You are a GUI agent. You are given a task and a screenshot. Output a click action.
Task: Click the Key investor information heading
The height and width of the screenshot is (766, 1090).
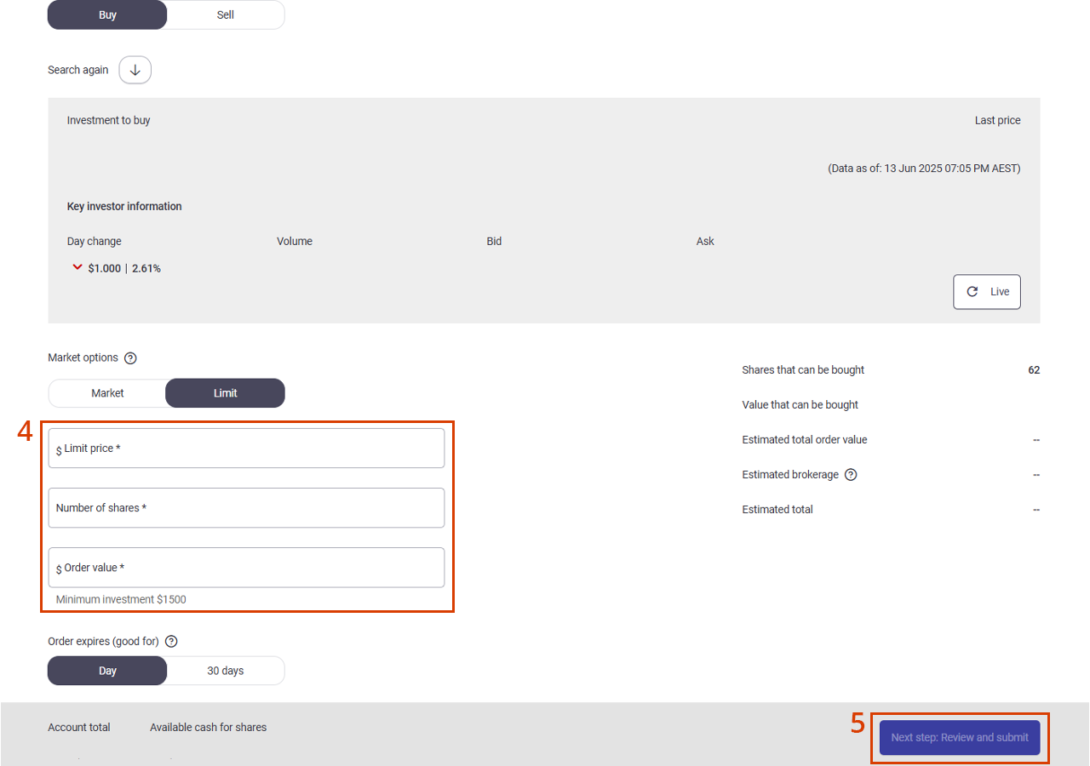click(x=124, y=207)
